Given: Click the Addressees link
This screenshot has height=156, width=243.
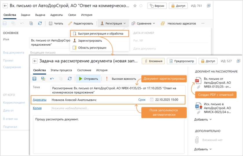Looking at the screenshot, I should pos(40,100).
